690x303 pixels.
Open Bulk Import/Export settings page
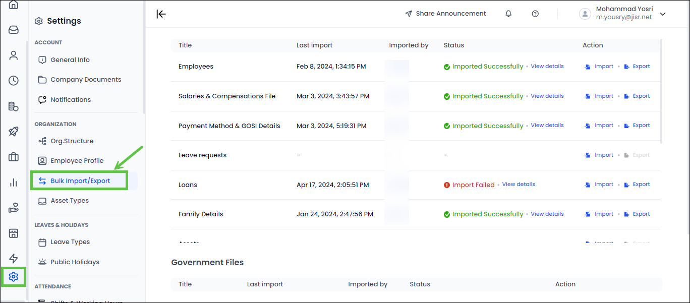[x=80, y=180]
